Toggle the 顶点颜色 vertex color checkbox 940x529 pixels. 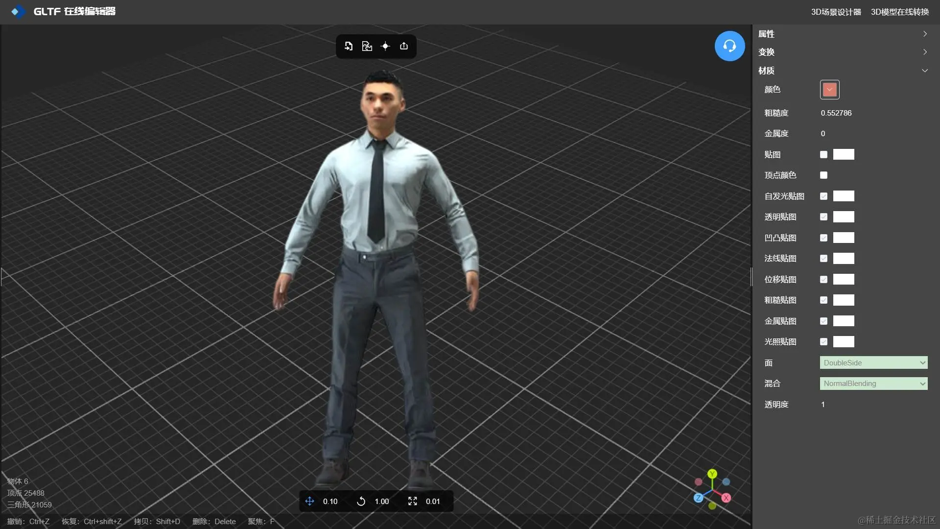[x=823, y=175]
